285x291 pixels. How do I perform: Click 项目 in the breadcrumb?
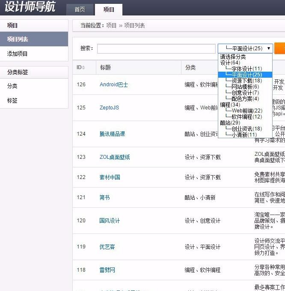[x=111, y=25]
